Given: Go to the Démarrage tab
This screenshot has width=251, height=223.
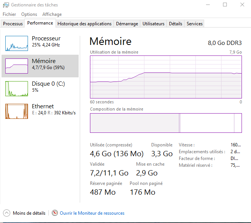Looking at the screenshot, I should [x=127, y=23].
